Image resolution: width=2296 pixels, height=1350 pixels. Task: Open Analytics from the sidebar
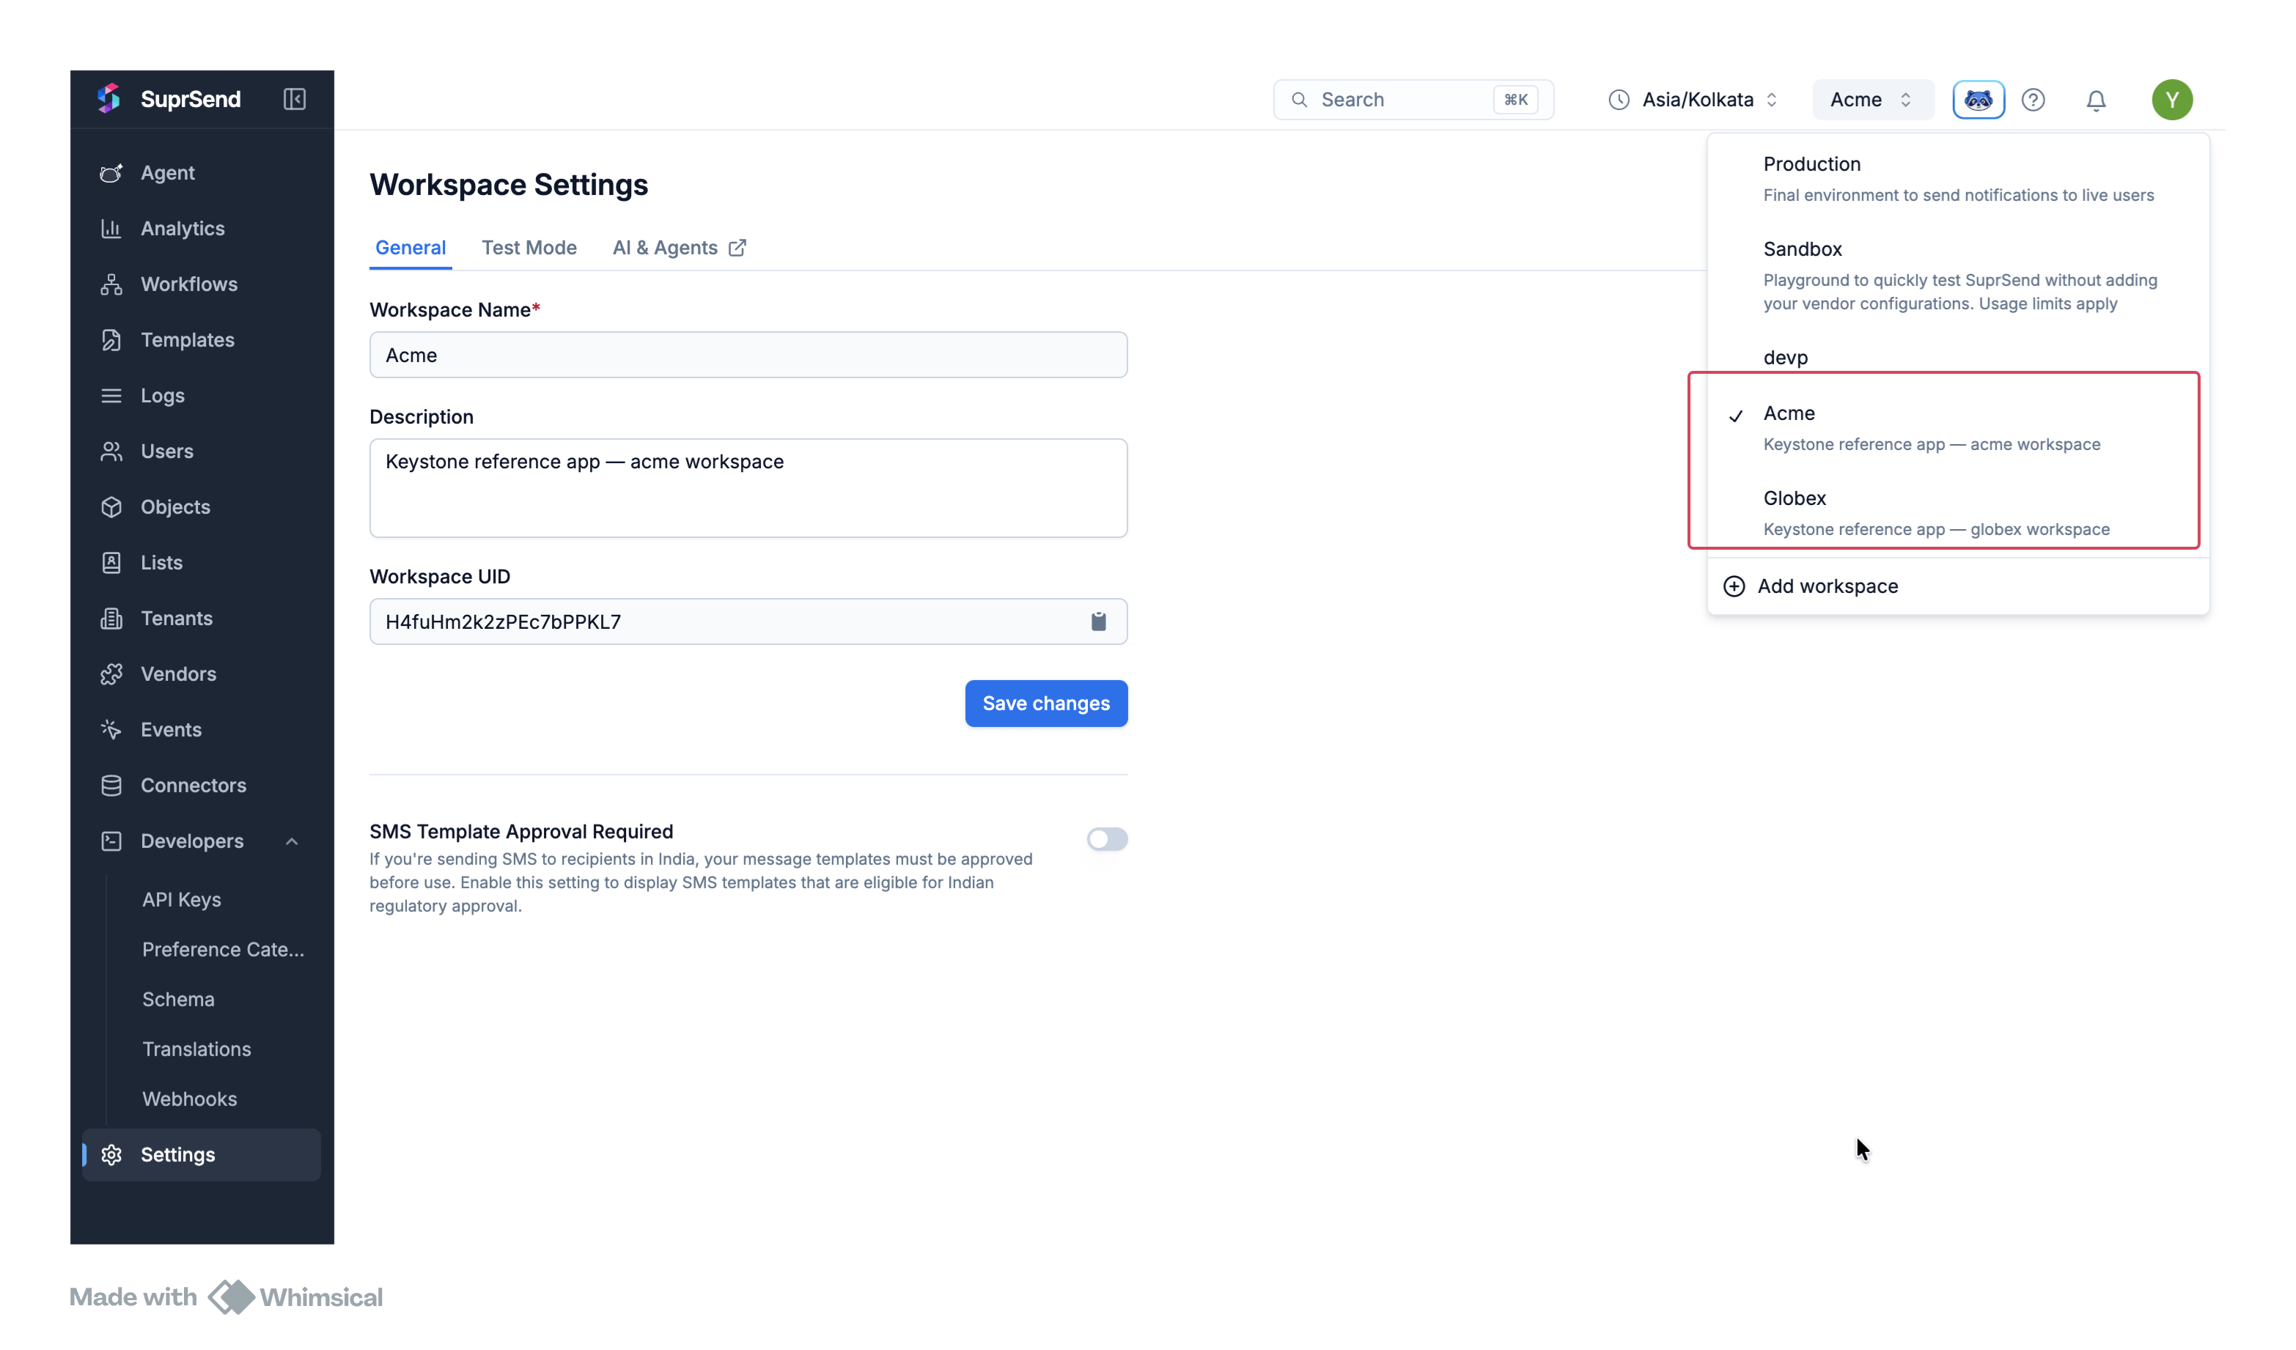[202, 228]
